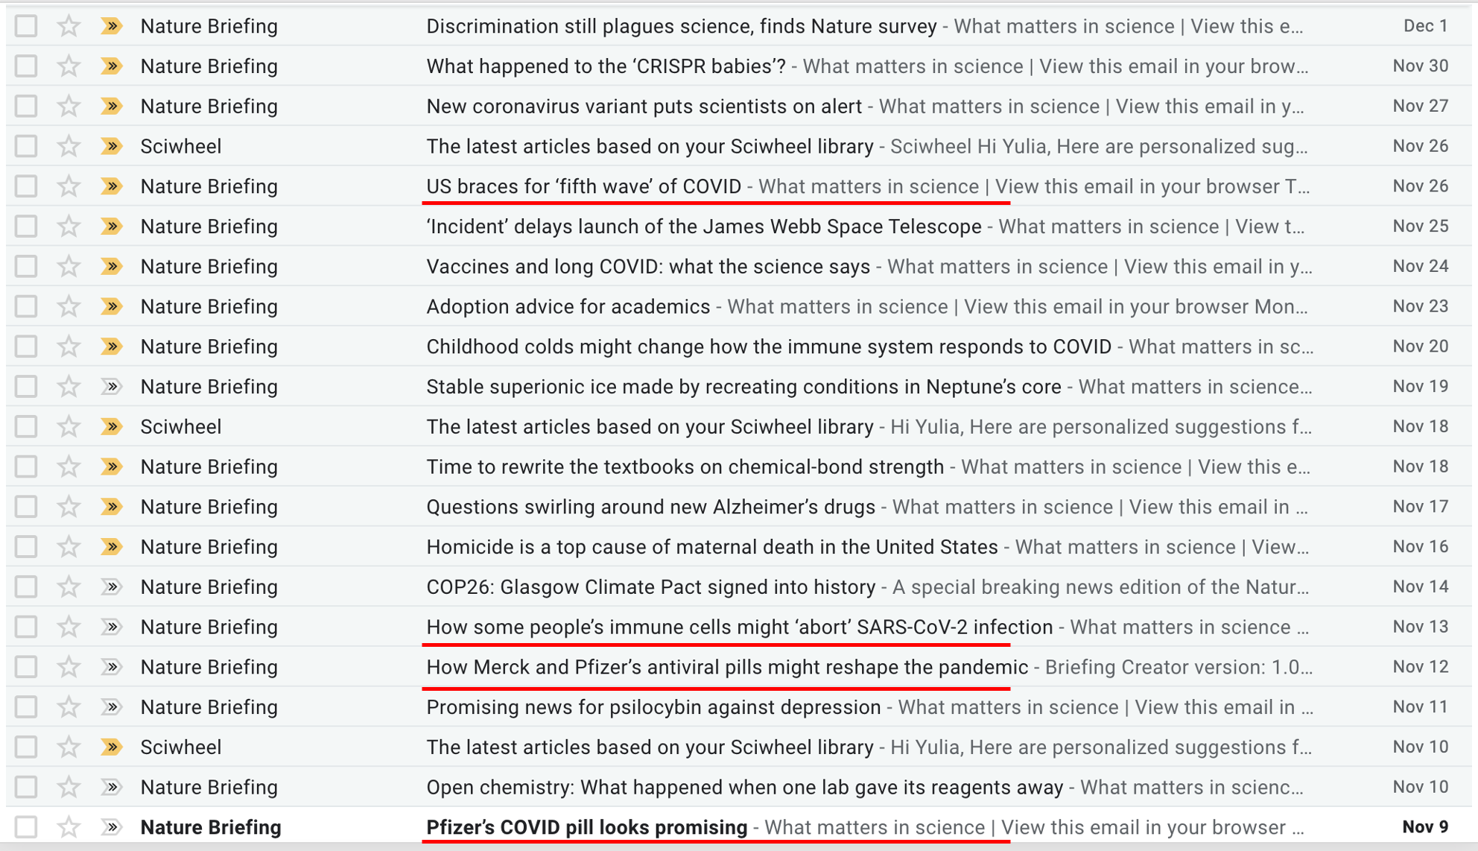Open Childhood colds immune system email

767,347
